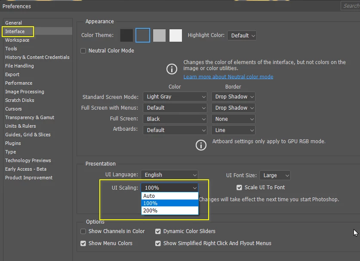
Task: Open the UI Language dropdown
Action: [x=169, y=175]
